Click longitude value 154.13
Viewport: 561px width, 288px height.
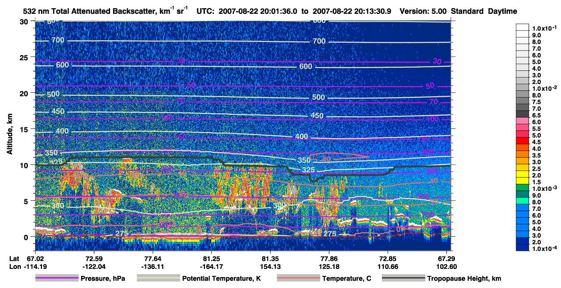(270, 266)
